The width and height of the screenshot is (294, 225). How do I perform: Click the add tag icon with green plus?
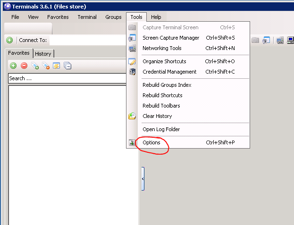tap(35, 66)
